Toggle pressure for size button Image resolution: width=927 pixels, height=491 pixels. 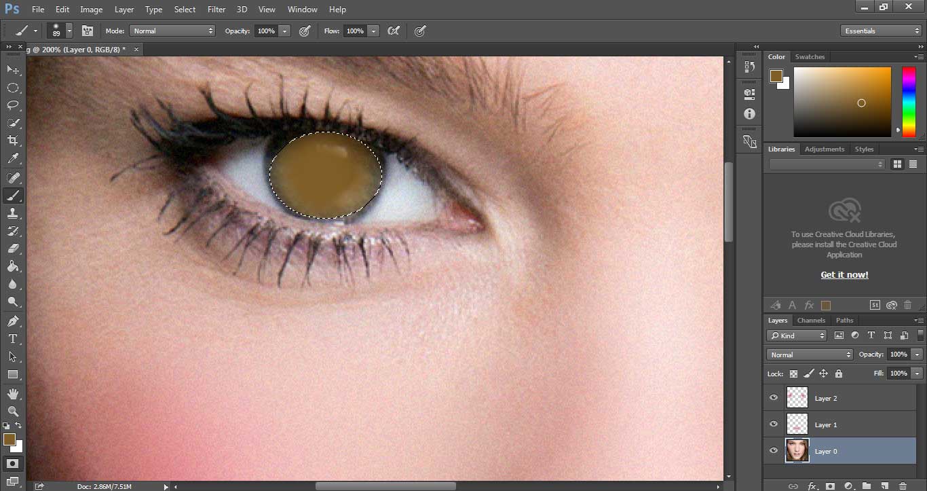(420, 31)
